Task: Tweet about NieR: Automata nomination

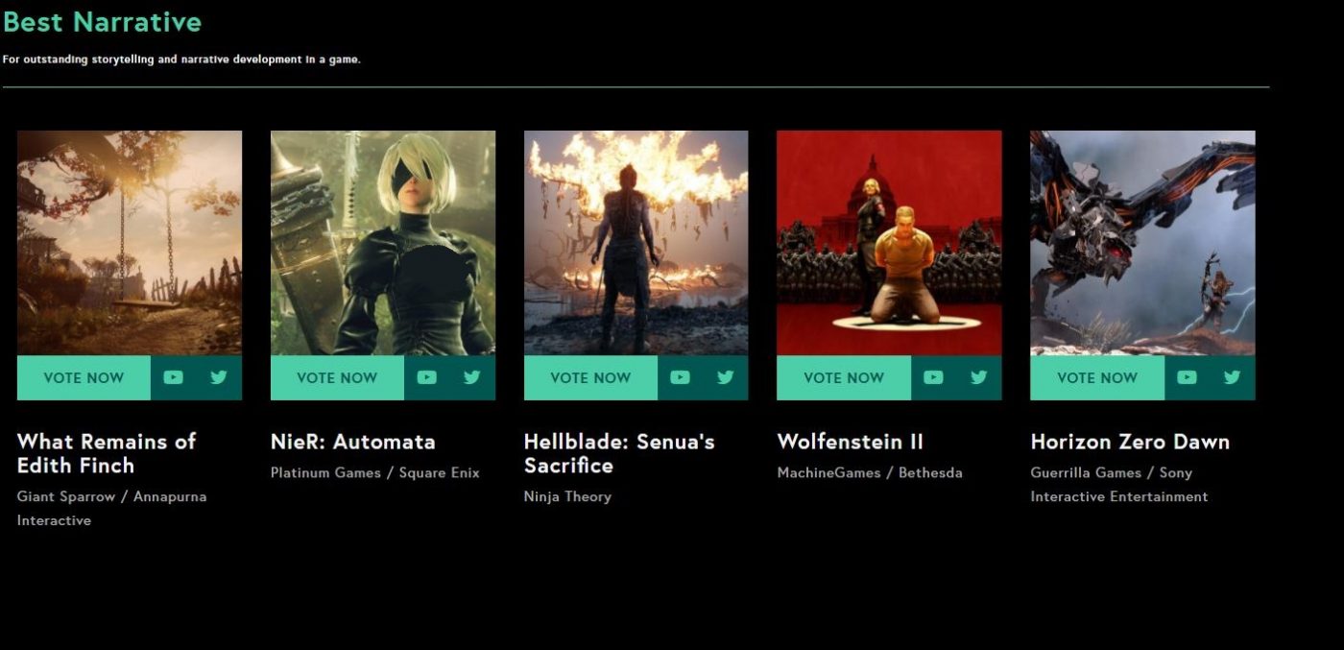Action: 471,377
